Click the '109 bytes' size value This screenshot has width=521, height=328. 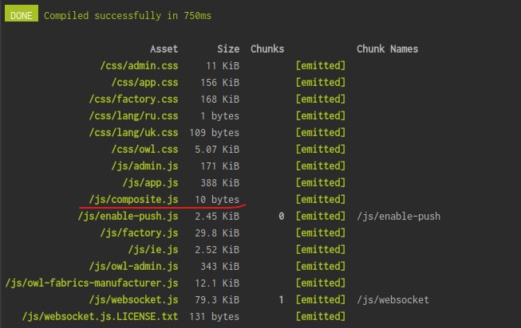coord(215,133)
